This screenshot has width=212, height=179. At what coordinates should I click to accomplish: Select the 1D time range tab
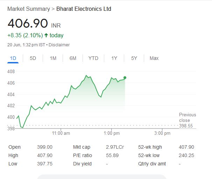coord(13,58)
